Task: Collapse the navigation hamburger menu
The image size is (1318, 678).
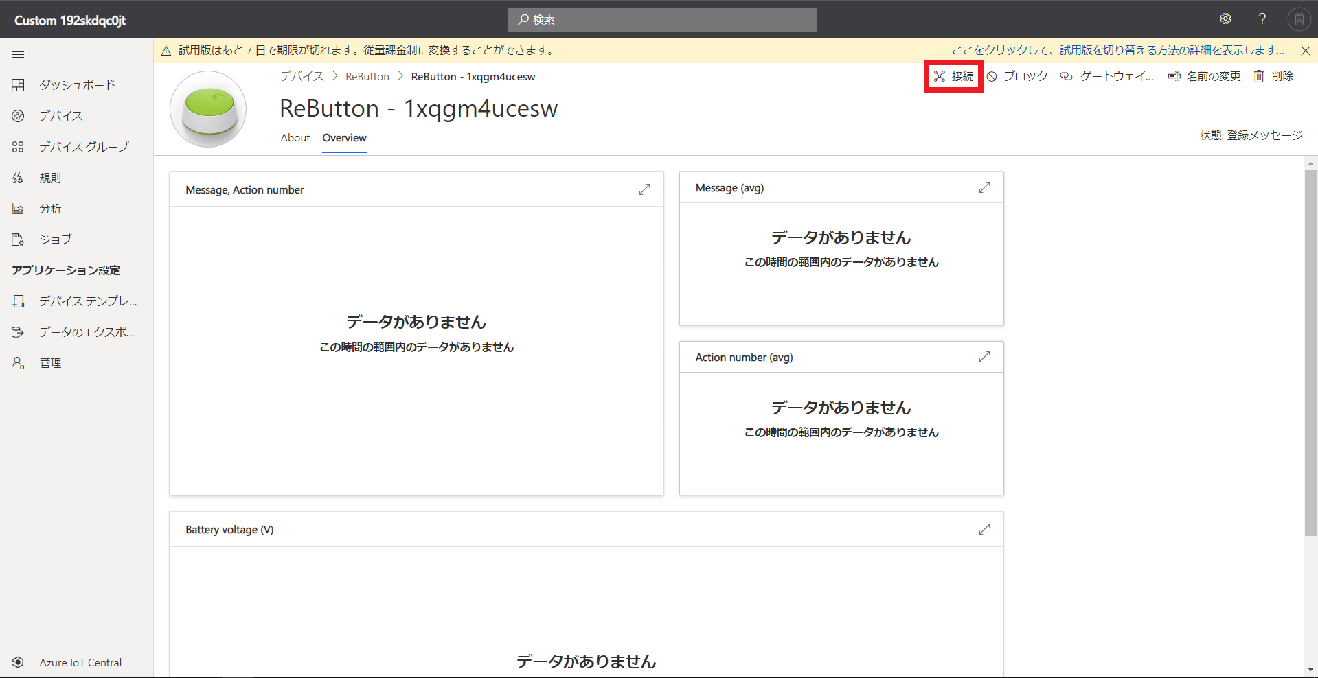Action: coord(18,54)
